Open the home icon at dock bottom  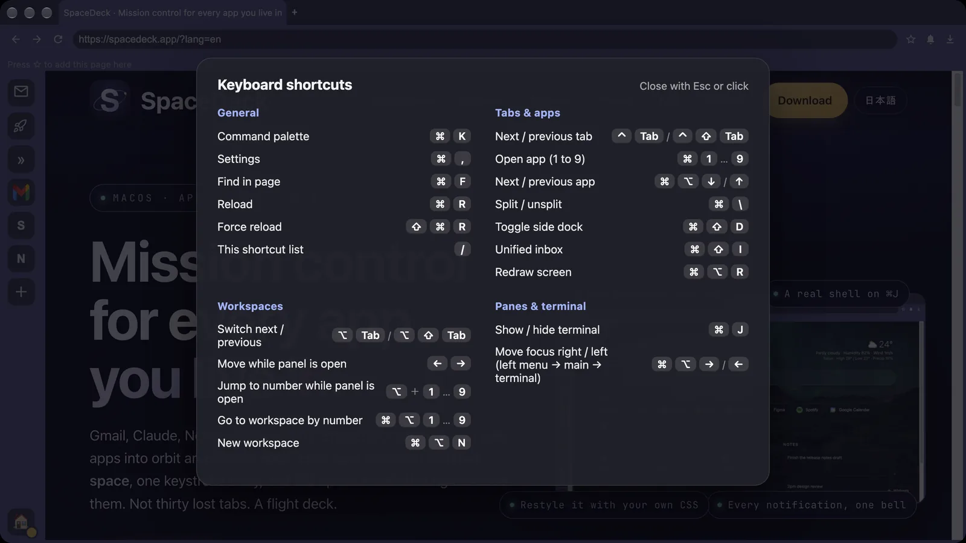click(x=21, y=522)
